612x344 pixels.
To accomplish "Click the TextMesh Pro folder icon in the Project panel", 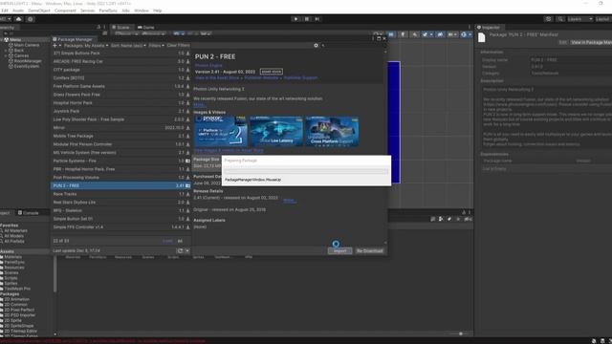I will (2, 289).
